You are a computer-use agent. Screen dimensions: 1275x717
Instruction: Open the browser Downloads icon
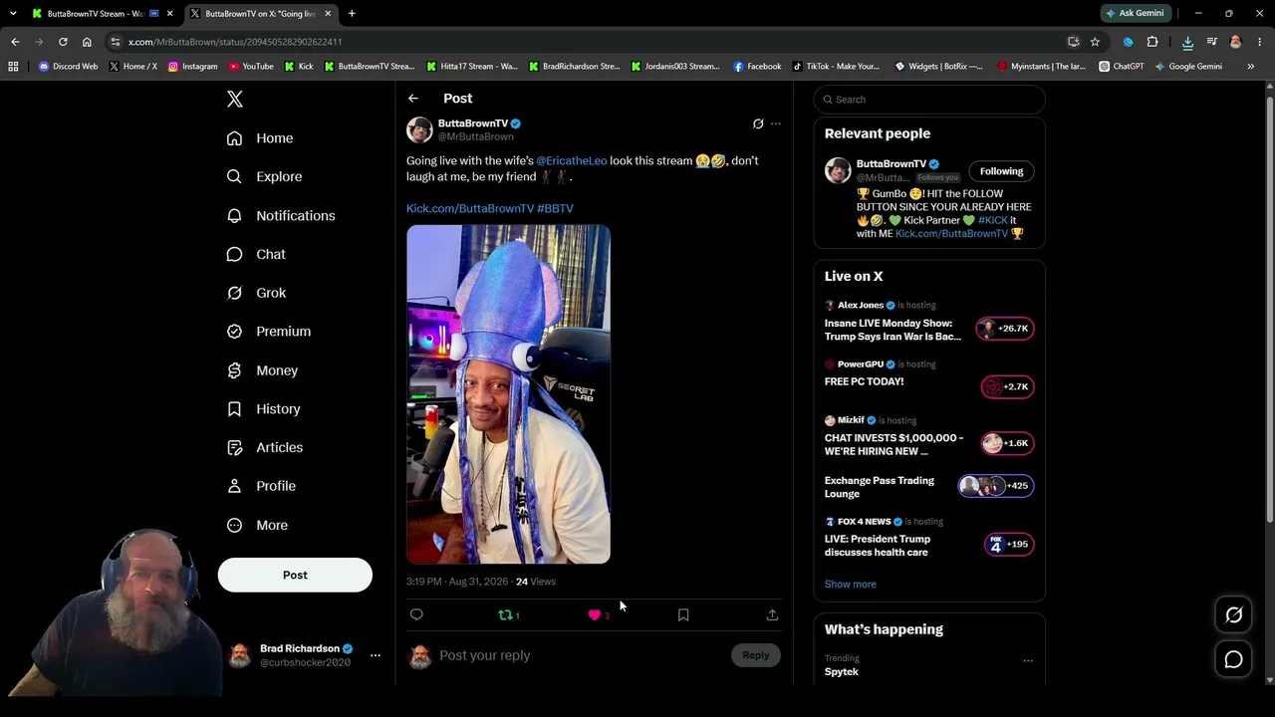click(x=1187, y=42)
